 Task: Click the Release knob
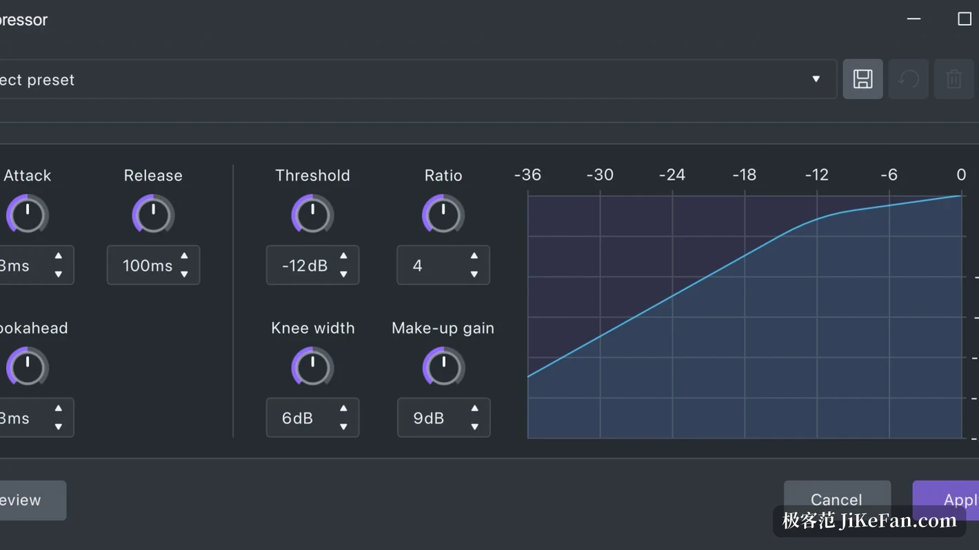[x=153, y=215]
